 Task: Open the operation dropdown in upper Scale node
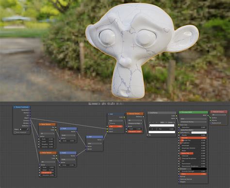[68, 135]
